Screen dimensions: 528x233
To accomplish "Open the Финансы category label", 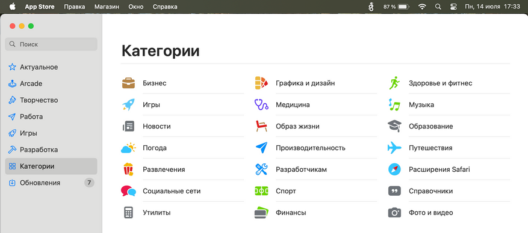I will [291, 213].
